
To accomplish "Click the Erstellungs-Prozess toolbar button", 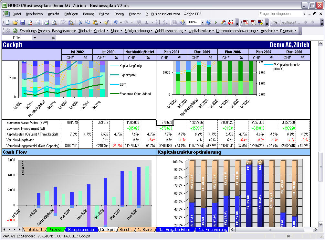I will [35, 31].
